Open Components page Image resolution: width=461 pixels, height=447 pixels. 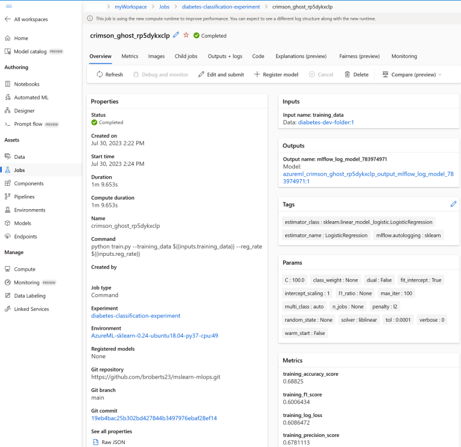[x=24, y=183]
